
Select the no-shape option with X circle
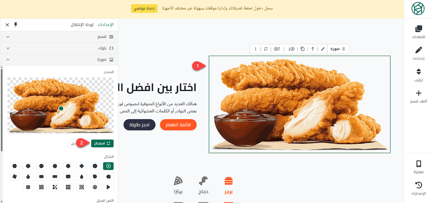point(108,166)
